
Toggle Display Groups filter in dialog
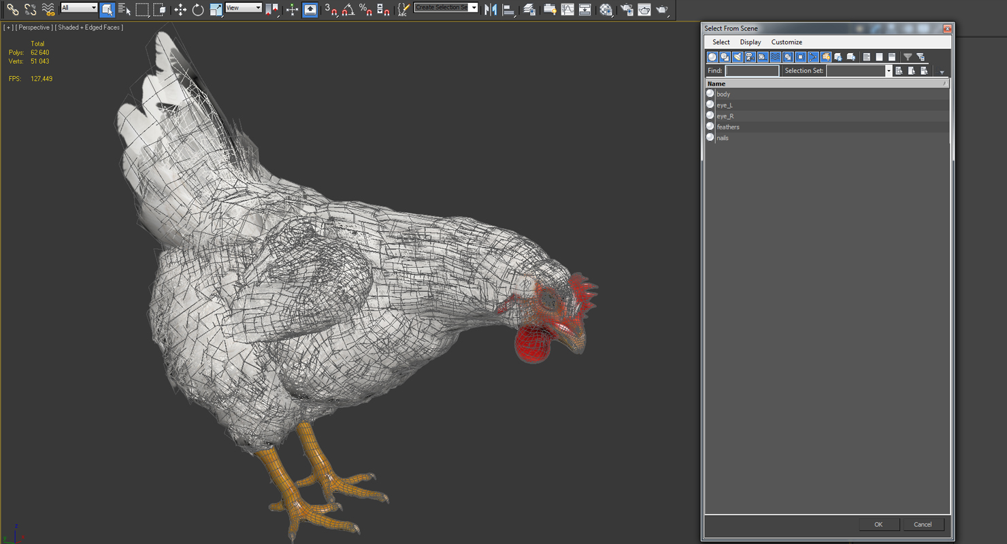pos(788,57)
